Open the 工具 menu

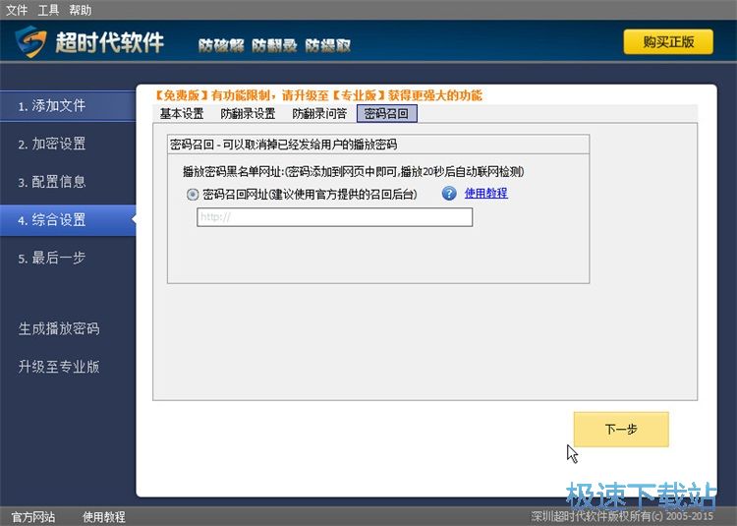pos(48,10)
